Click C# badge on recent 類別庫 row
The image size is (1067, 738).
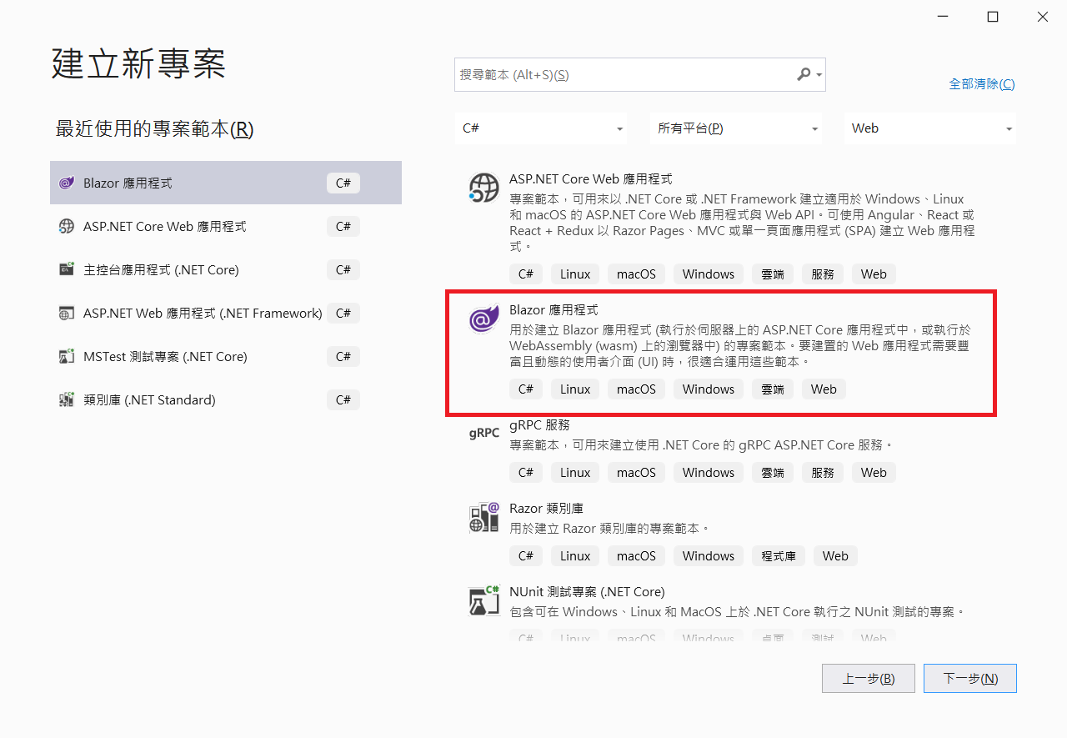[x=343, y=399]
